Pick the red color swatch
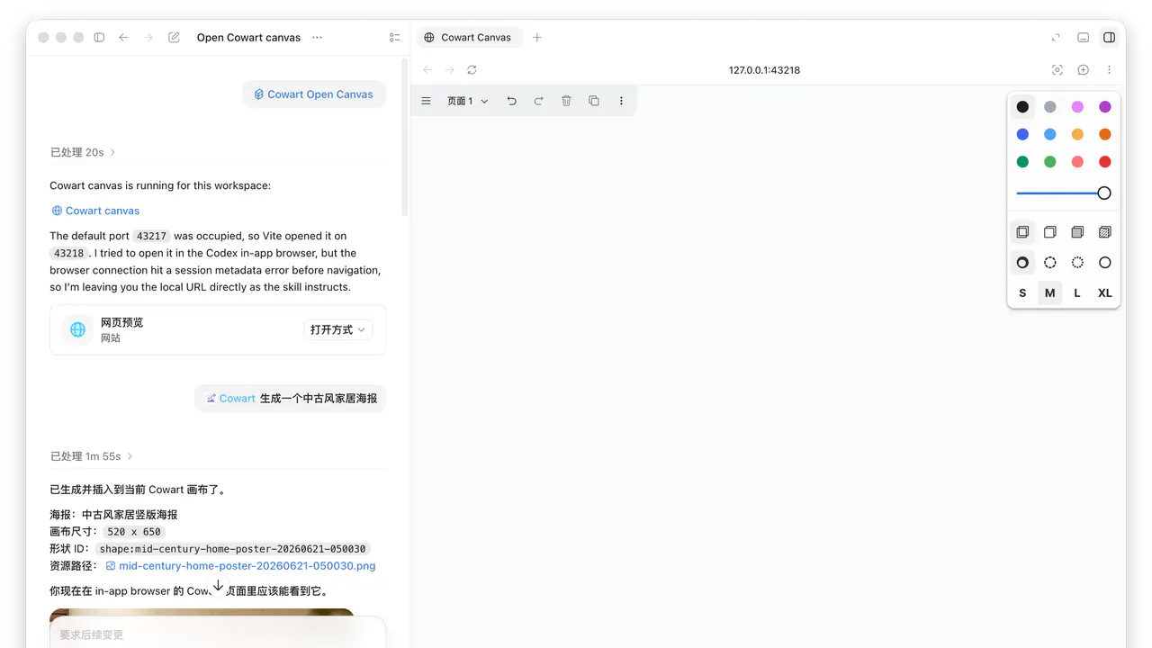Screen dimensions: 1152x648 pyautogui.click(x=1105, y=162)
